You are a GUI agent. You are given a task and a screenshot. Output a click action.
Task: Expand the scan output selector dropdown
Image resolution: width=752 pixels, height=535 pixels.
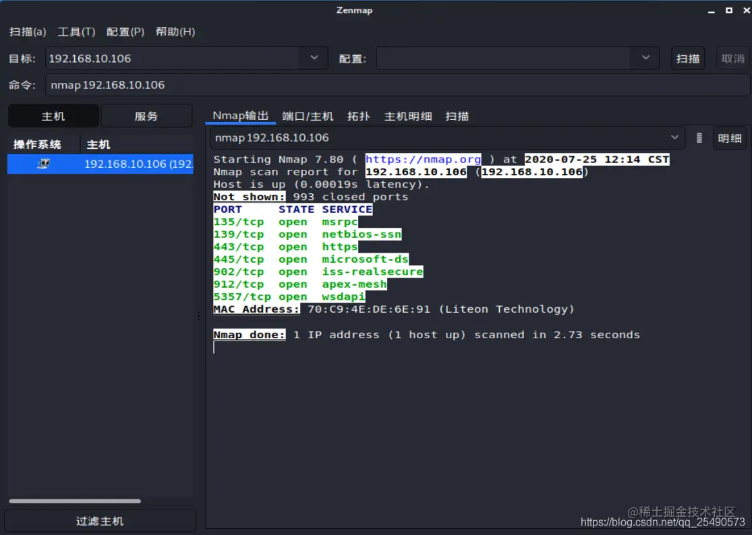tap(674, 137)
